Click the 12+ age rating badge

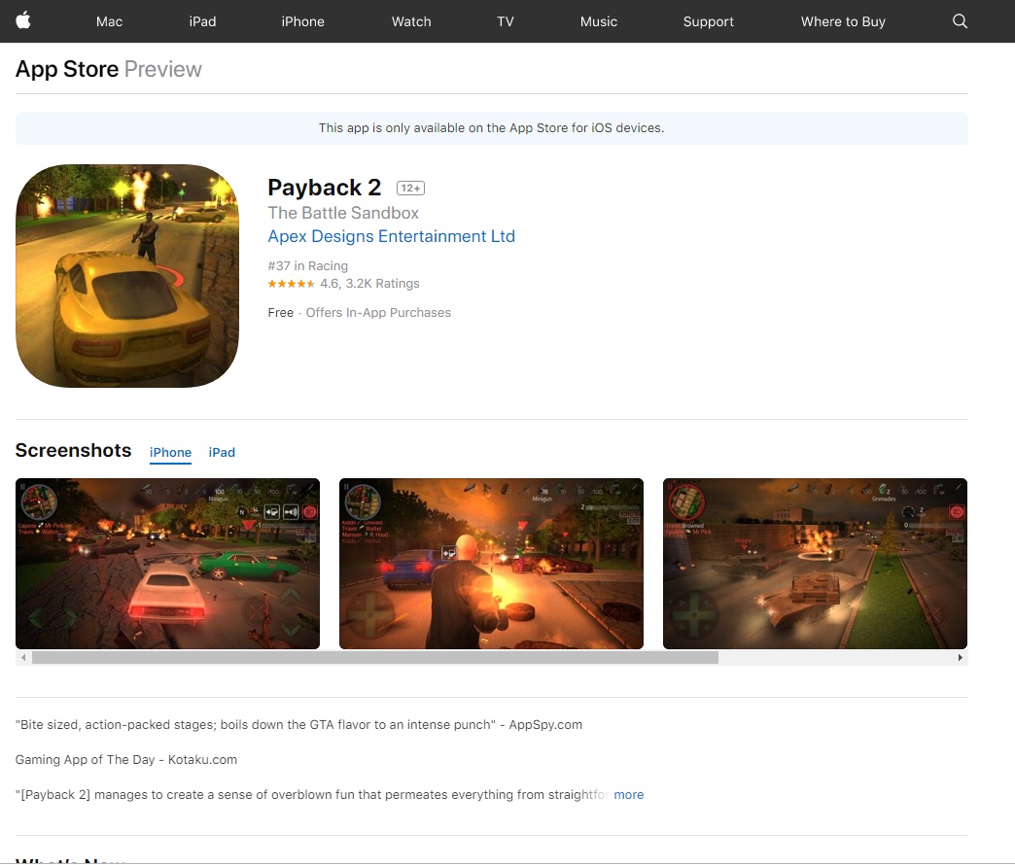click(x=409, y=188)
